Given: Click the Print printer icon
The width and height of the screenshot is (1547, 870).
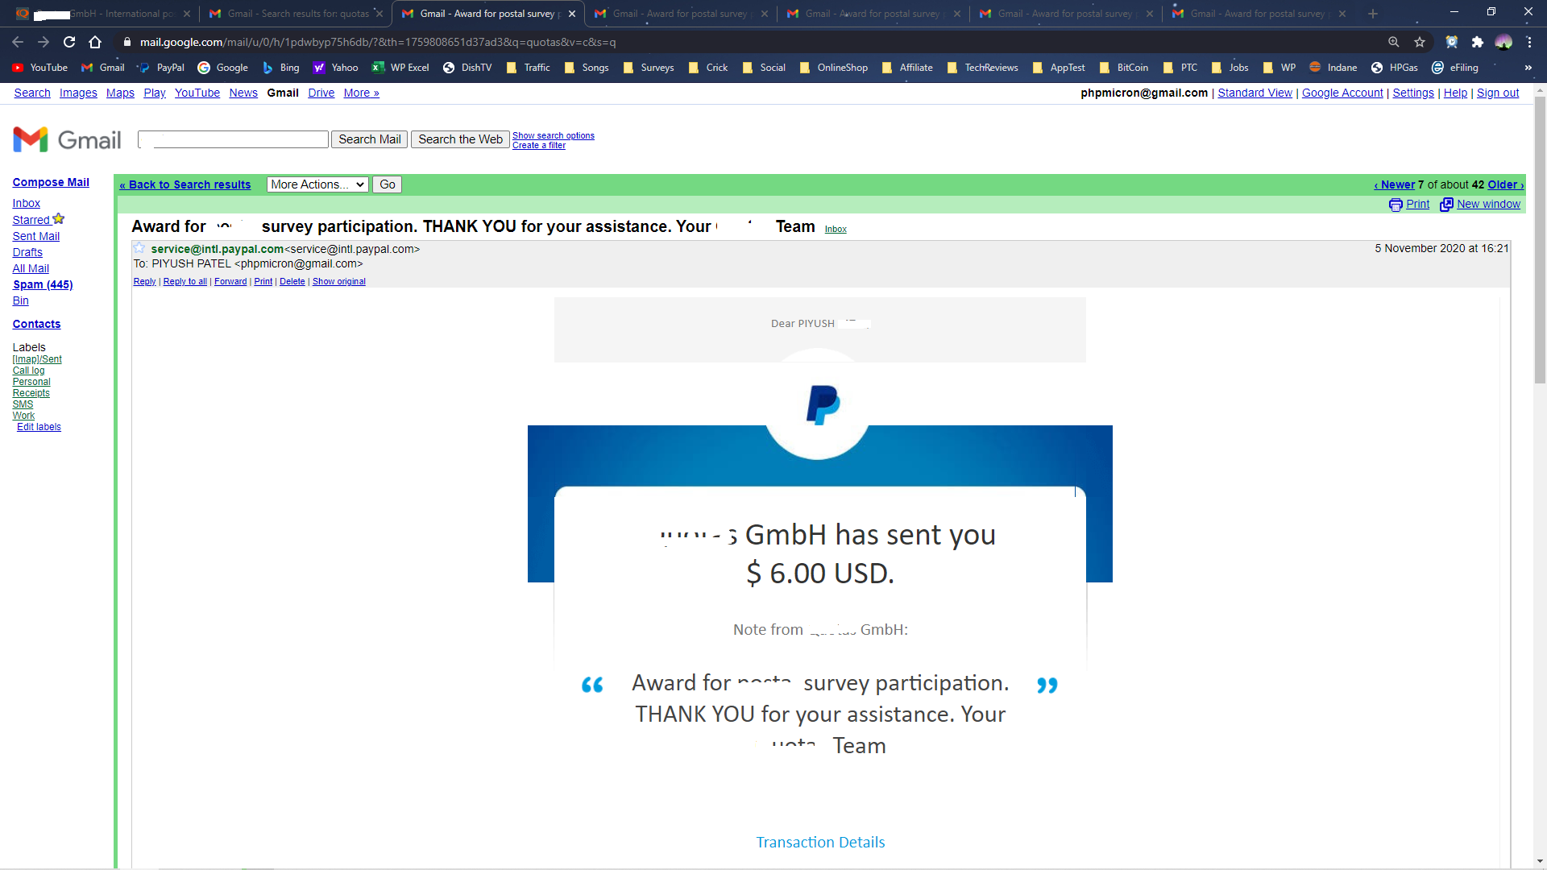Looking at the screenshot, I should click(x=1396, y=205).
